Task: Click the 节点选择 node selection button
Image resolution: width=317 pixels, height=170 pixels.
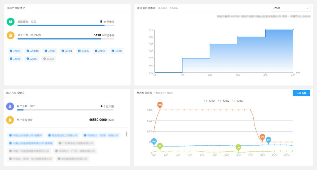Action: pyautogui.click(x=301, y=93)
